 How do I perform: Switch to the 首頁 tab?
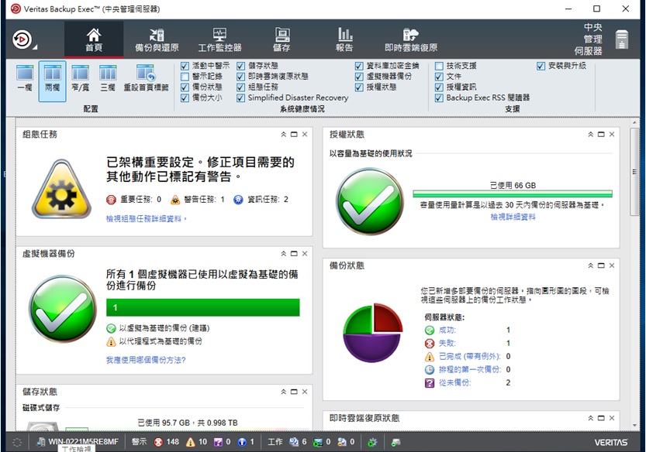(94, 39)
